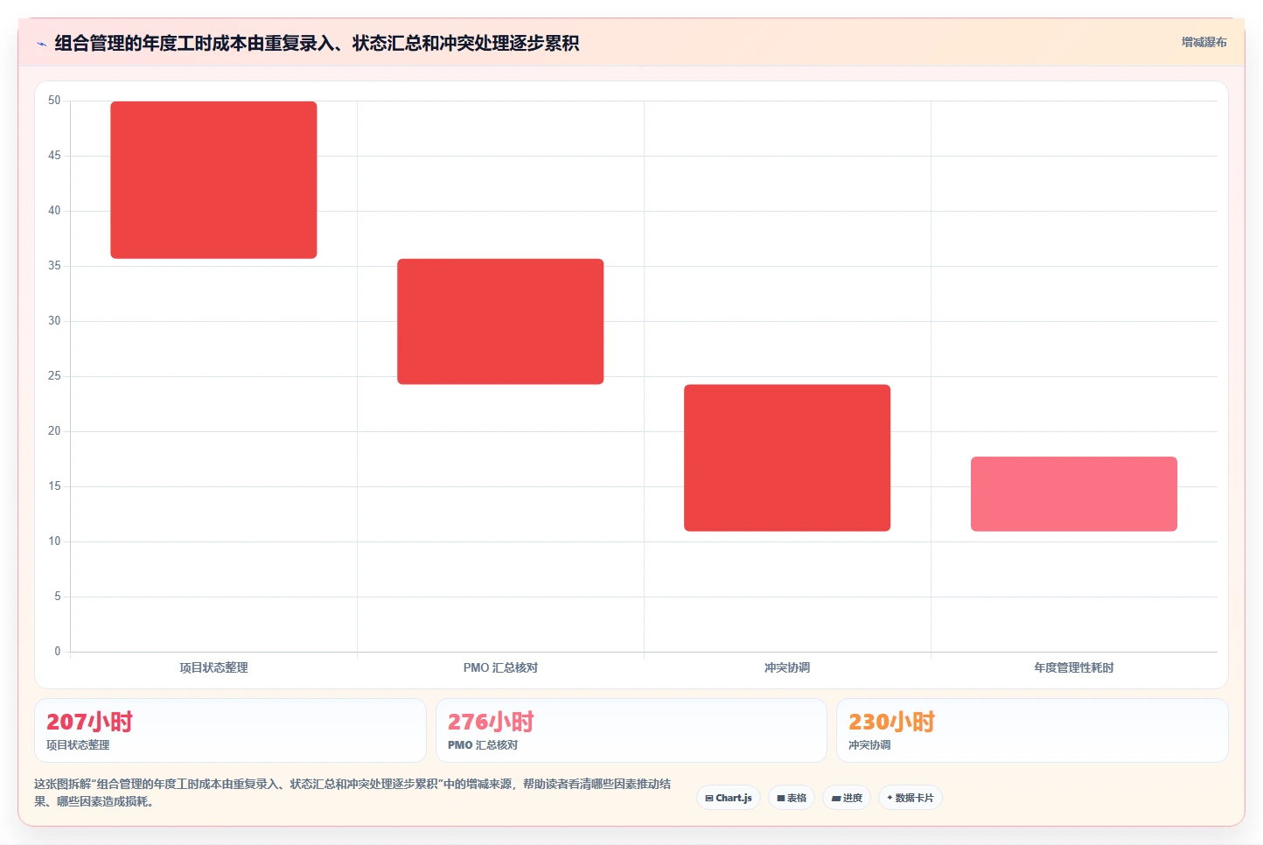
Task: Click the red bar for 冲突协调
Action: pyautogui.click(x=787, y=457)
